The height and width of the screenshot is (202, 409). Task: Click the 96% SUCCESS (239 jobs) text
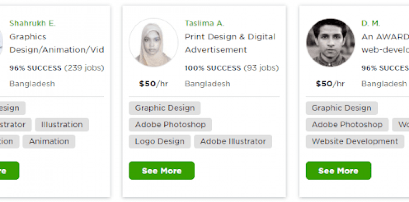56,68
